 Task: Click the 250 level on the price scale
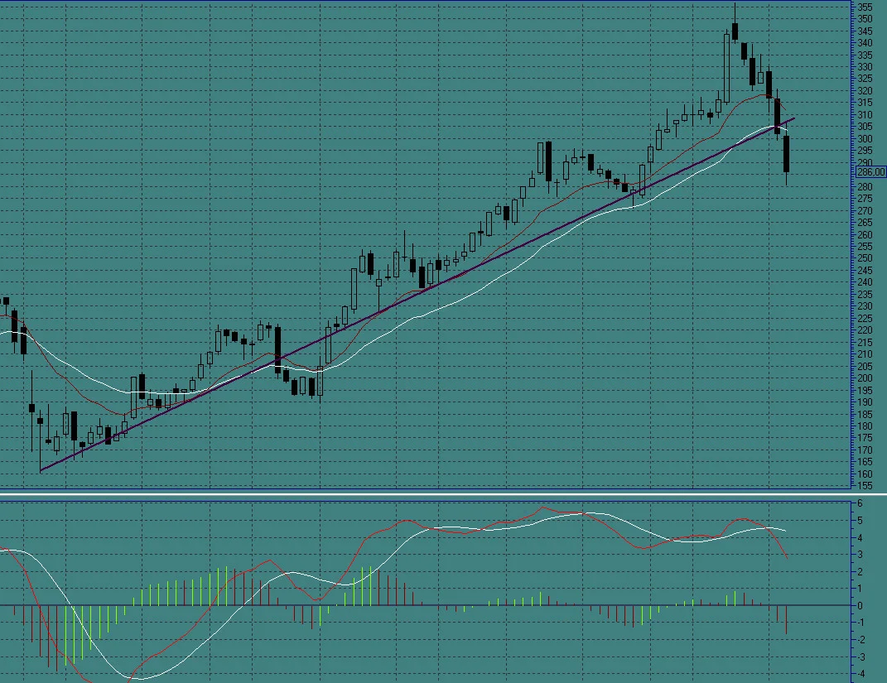(865, 258)
